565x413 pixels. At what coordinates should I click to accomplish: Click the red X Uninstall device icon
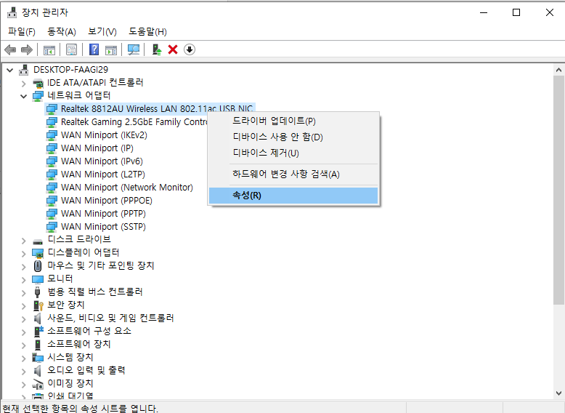point(173,49)
